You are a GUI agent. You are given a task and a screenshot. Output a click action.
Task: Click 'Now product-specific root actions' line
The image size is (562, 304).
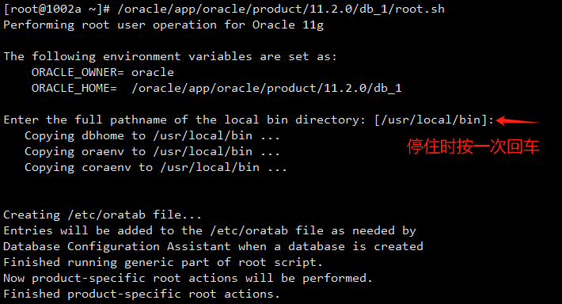pos(188,278)
